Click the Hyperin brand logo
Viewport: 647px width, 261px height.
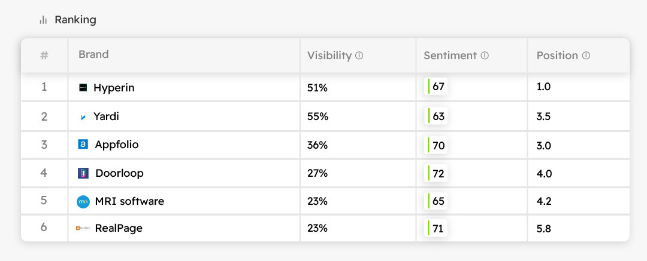[83, 88]
